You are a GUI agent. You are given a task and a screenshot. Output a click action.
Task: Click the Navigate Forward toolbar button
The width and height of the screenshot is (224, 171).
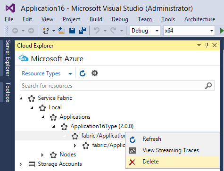point(31,31)
